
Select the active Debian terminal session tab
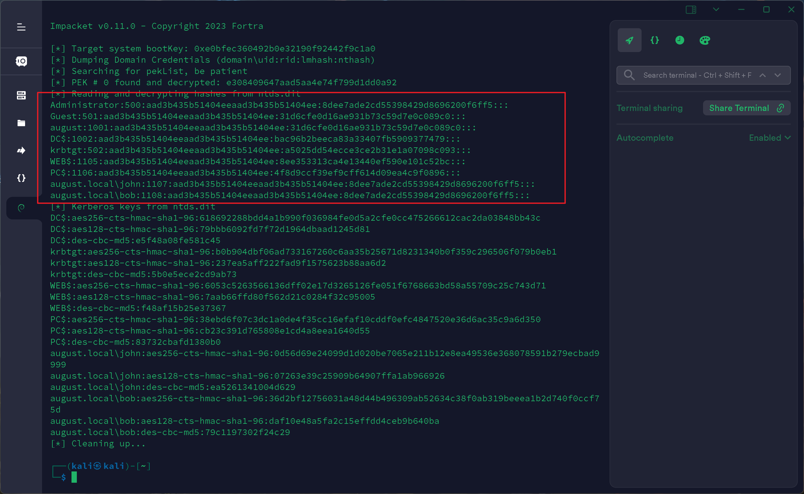pyautogui.click(x=21, y=208)
